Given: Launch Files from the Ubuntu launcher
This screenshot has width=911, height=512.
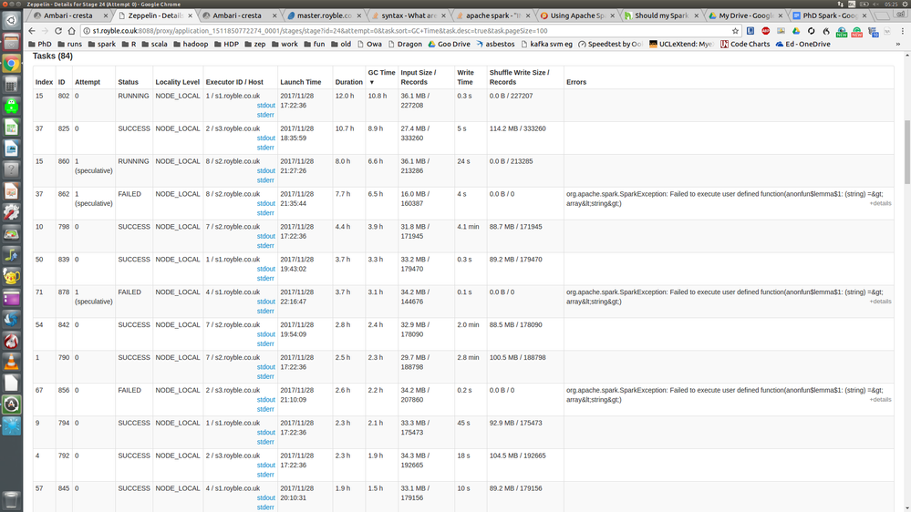Looking at the screenshot, I should tap(11, 42).
